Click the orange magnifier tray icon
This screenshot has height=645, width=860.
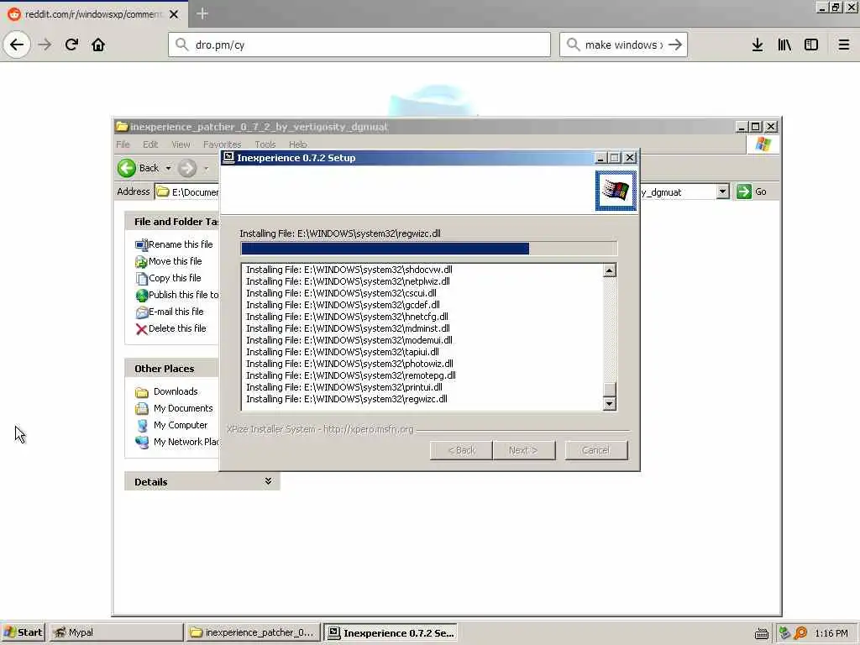(800, 633)
